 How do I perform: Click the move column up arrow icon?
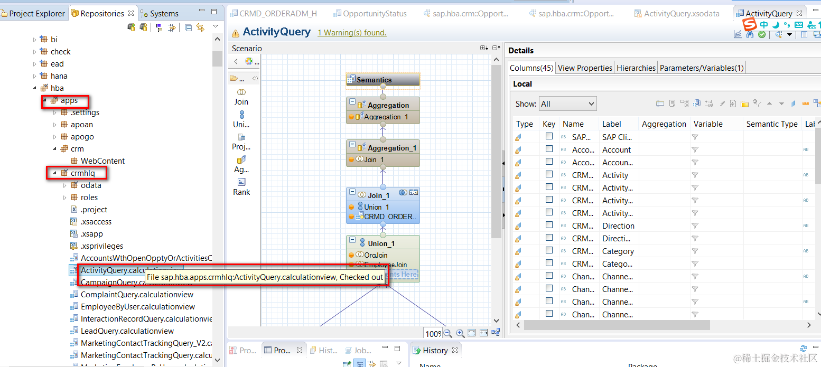tap(769, 103)
